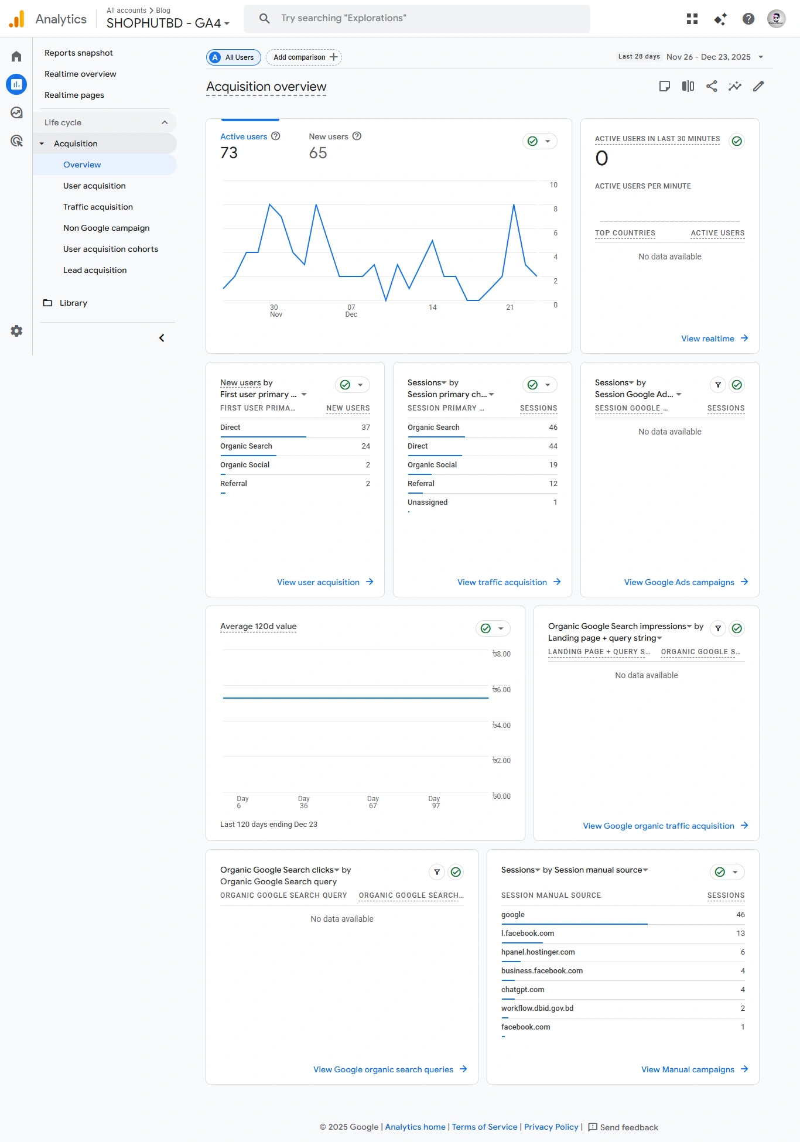Open Session manual source dimension dropdown
The image size is (800, 1142).
point(601,870)
